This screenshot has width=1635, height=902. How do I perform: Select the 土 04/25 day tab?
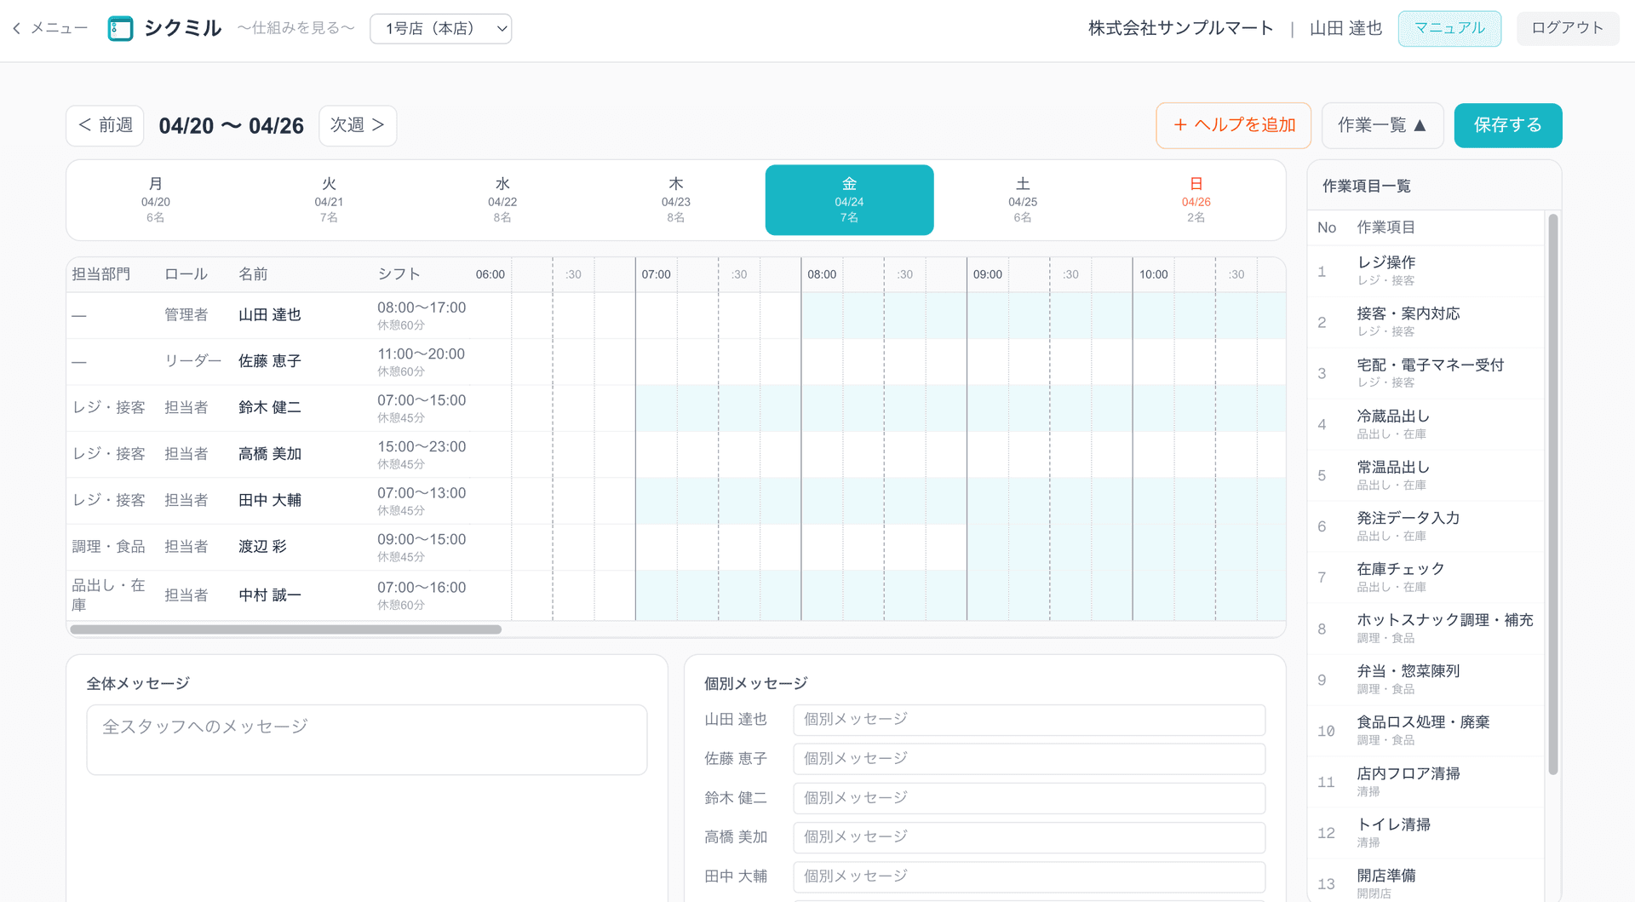pyautogui.click(x=1023, y=200)
